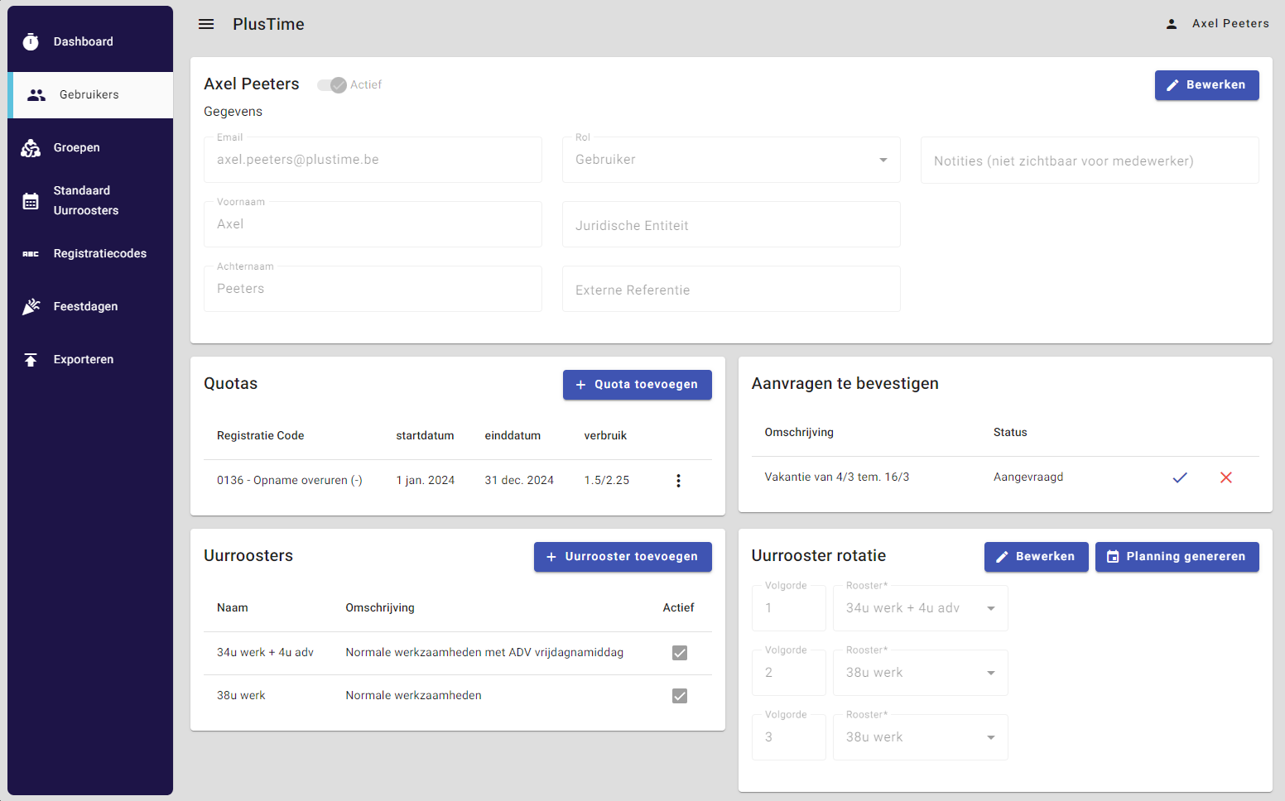Click the Feestdagen party icon
This screenshot has width=1285, height=801.
31,307
